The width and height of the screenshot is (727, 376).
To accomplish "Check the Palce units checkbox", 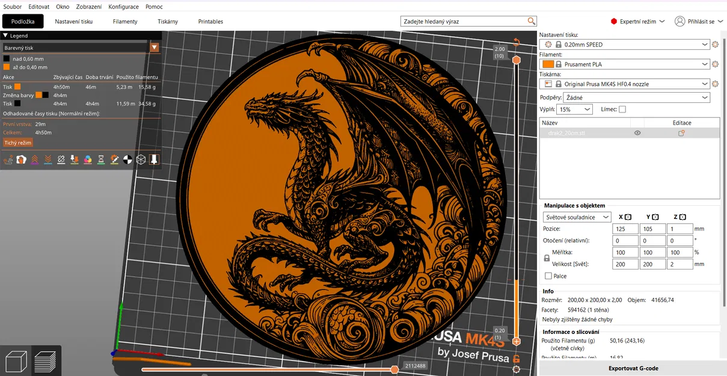I will coord(548,276).
